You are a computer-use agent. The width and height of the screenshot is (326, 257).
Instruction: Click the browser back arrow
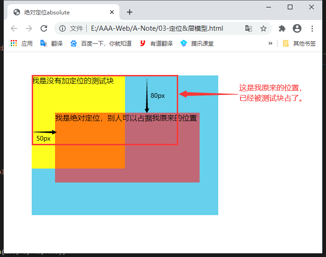click(14, 28)
